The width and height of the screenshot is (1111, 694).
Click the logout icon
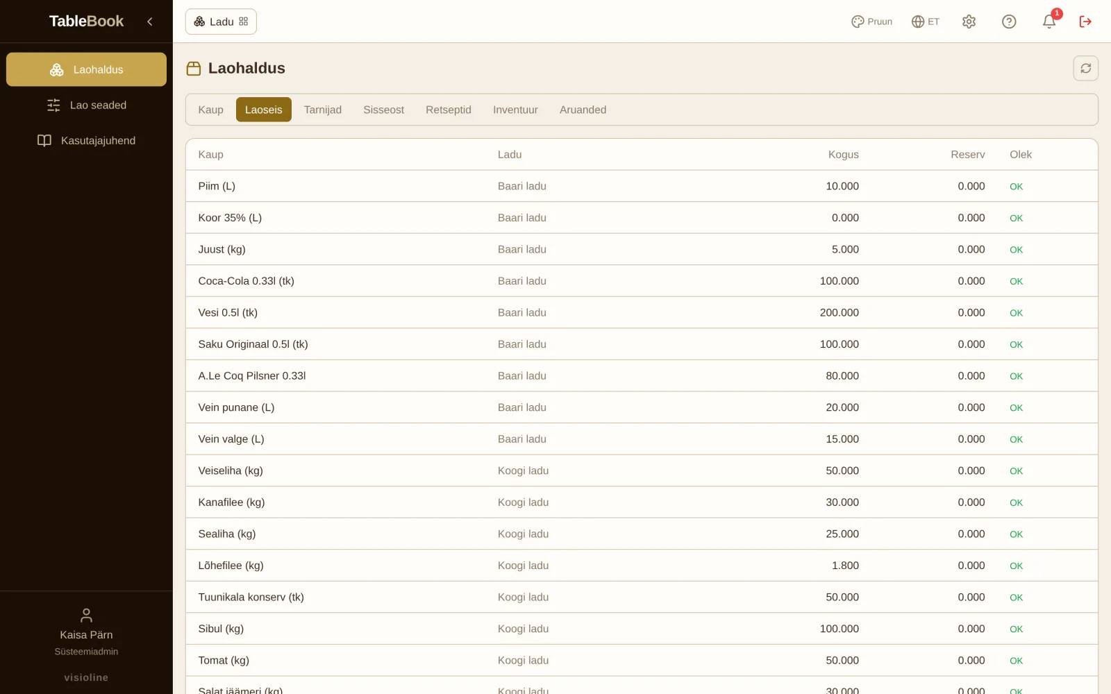point(1085,22)
